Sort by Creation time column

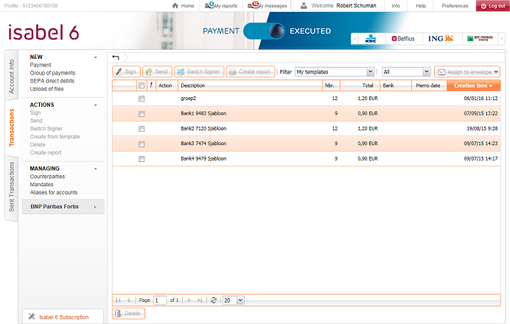(473, 85)
